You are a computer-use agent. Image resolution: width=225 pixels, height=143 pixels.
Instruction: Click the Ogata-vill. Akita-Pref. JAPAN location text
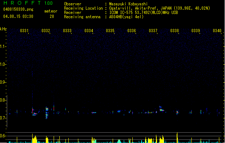[160, 8]
